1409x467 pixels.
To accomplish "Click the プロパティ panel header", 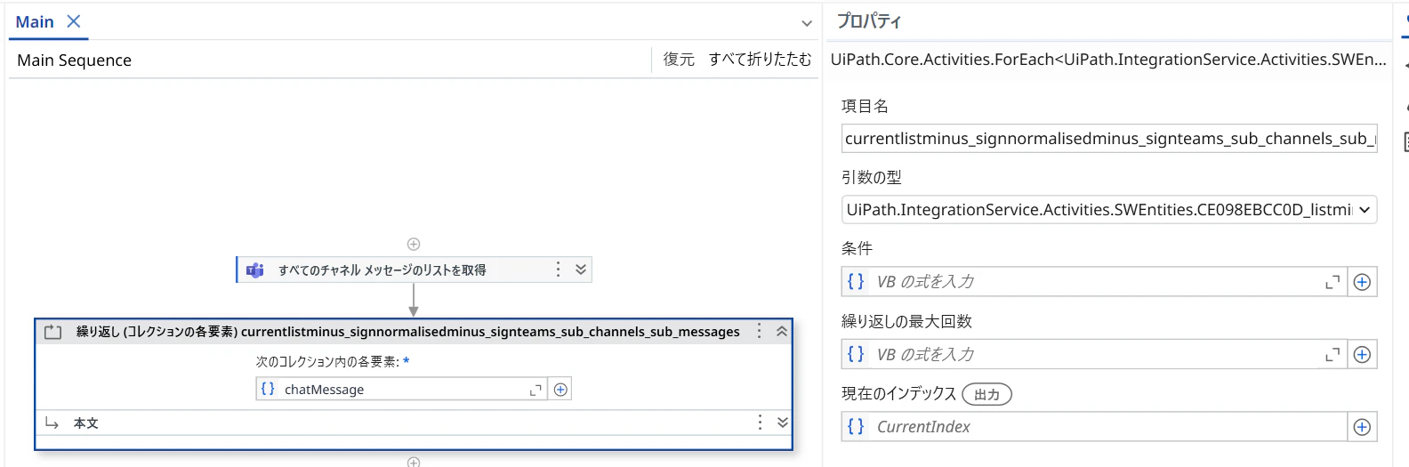I will pyautogui.click(x=869, y=21).
